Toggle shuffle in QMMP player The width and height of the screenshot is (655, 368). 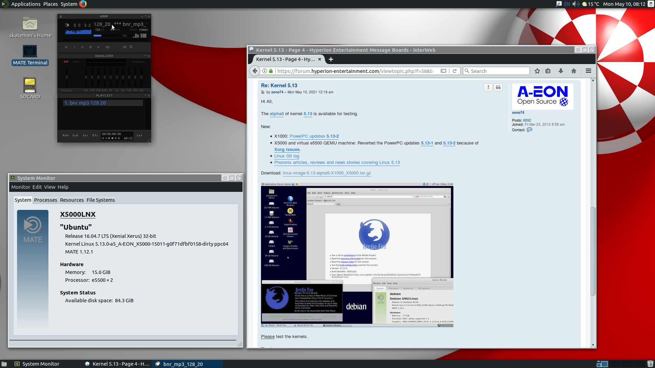pos(125,47)
